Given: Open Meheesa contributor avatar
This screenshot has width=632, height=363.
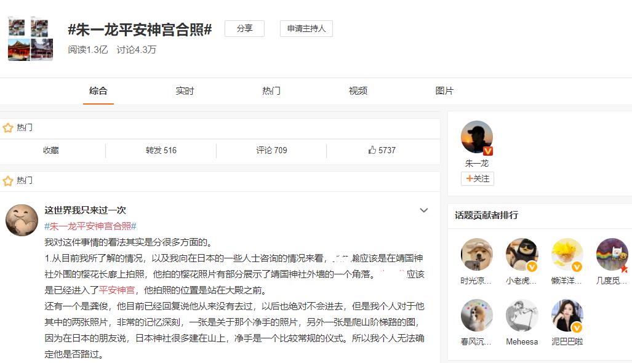Looking at the screenshot, I should click(x=522, y=316).
